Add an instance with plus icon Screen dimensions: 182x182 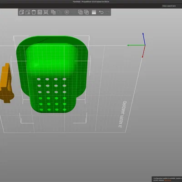click(67, 12)
